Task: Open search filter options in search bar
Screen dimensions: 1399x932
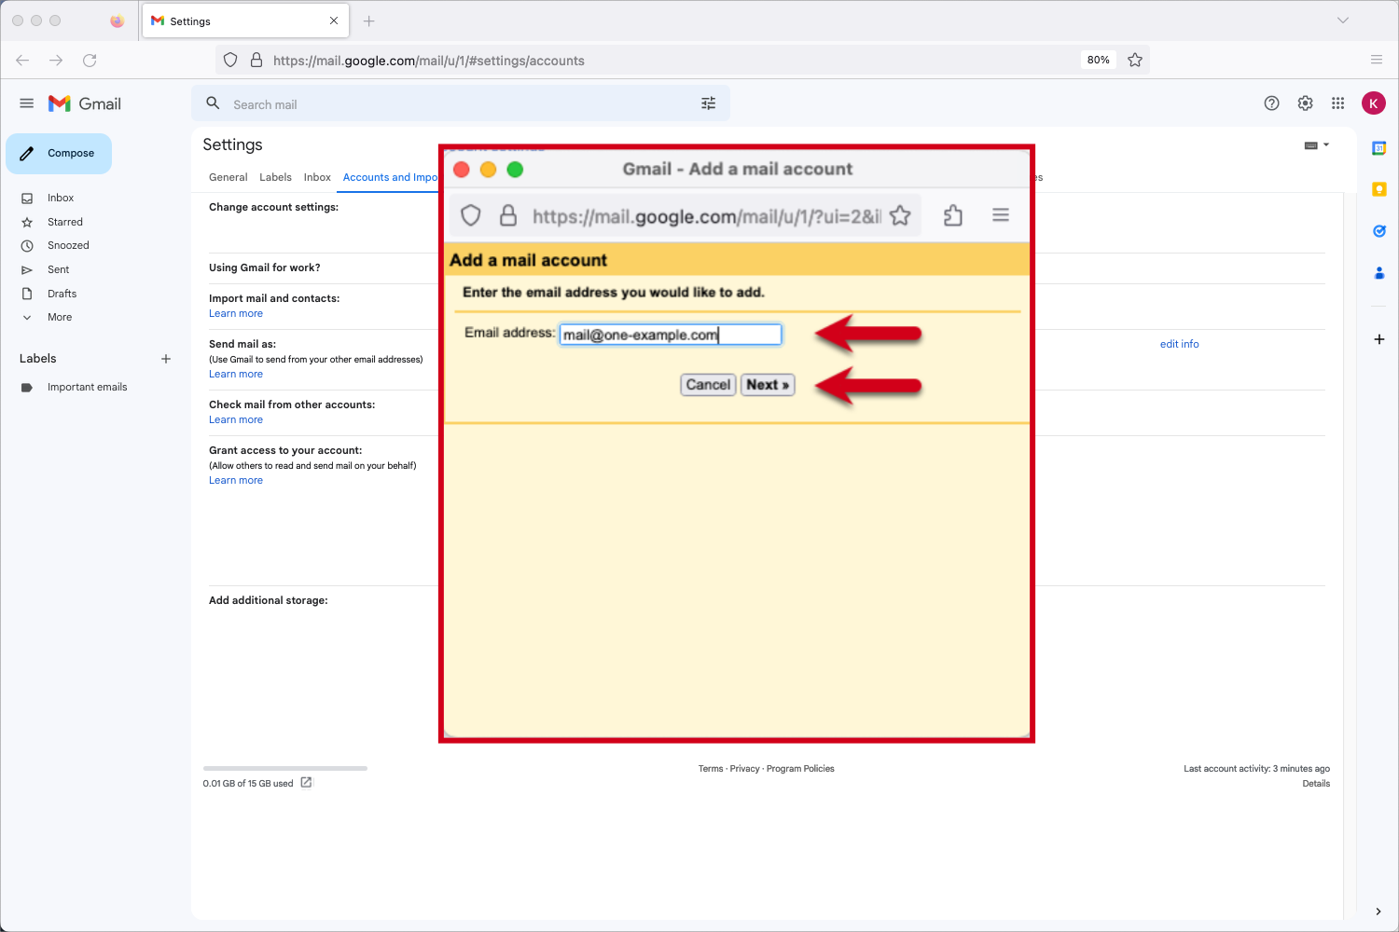Action: [x=709, y=103]
